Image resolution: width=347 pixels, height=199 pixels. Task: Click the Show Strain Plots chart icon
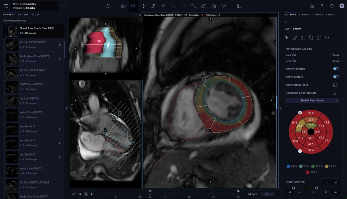335,85
